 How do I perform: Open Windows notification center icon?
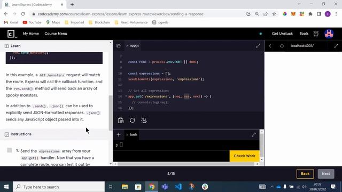tap(333, 187)
